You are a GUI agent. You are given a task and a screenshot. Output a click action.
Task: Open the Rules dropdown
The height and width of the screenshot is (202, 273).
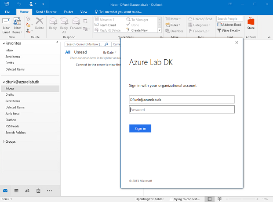coord(173,25)
